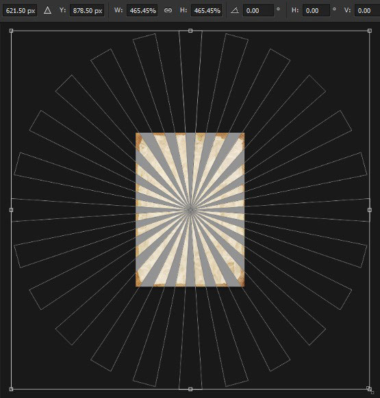Click the bottom-left transform corner handle
The width and height of the screenshot is (380, 398).
coord(11,389)
